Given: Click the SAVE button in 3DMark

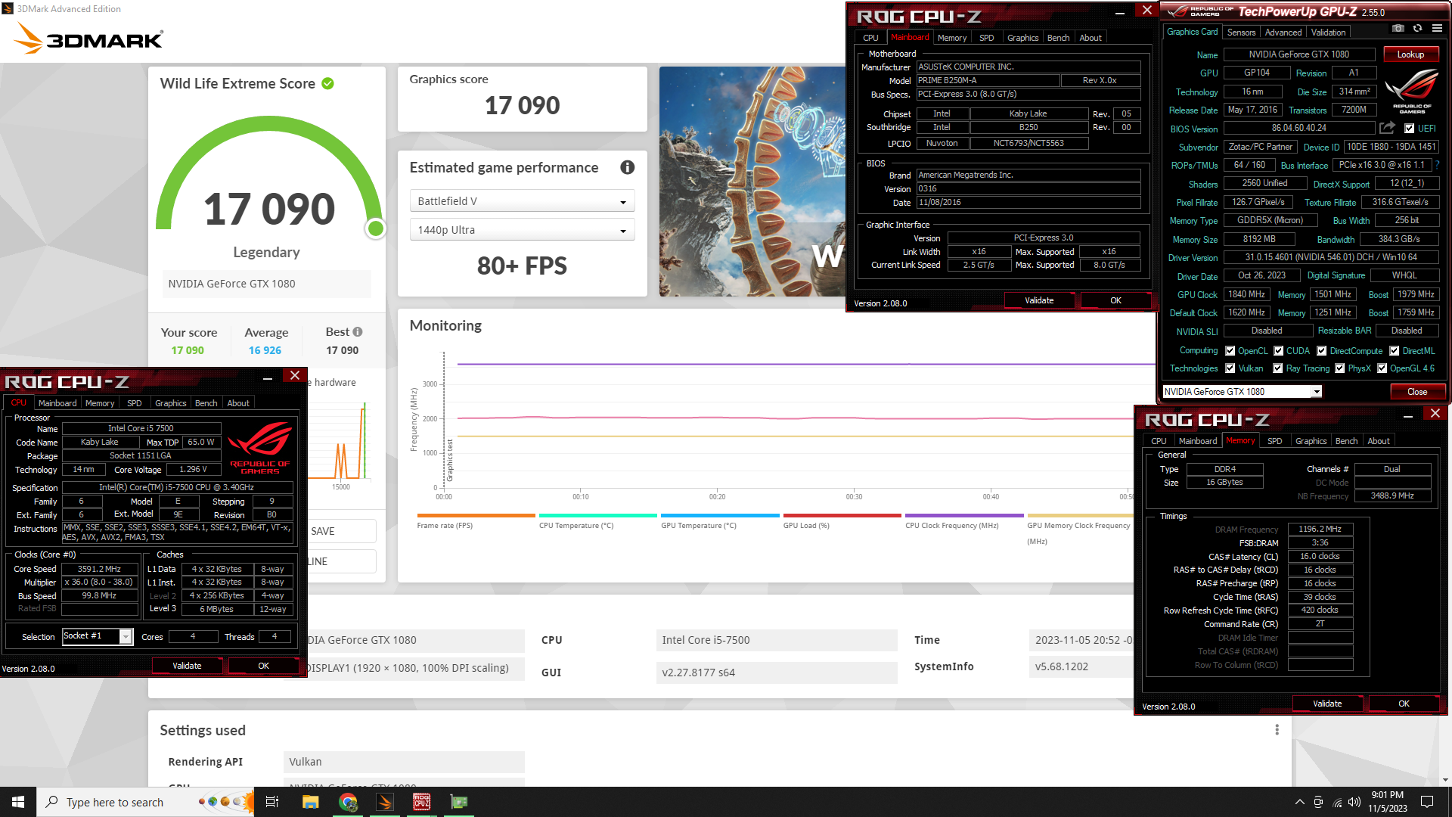Looking at the screenshot, I should (341, 531).
